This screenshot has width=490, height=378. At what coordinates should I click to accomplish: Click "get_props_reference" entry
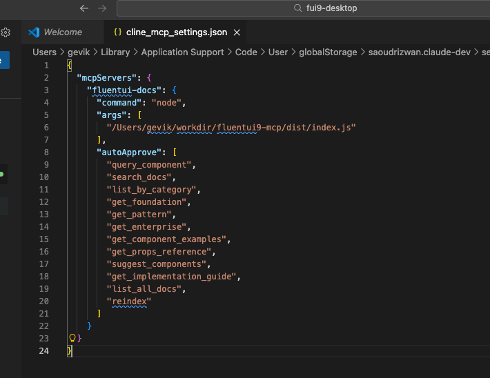pyautogui.click(x=159, y=252)
